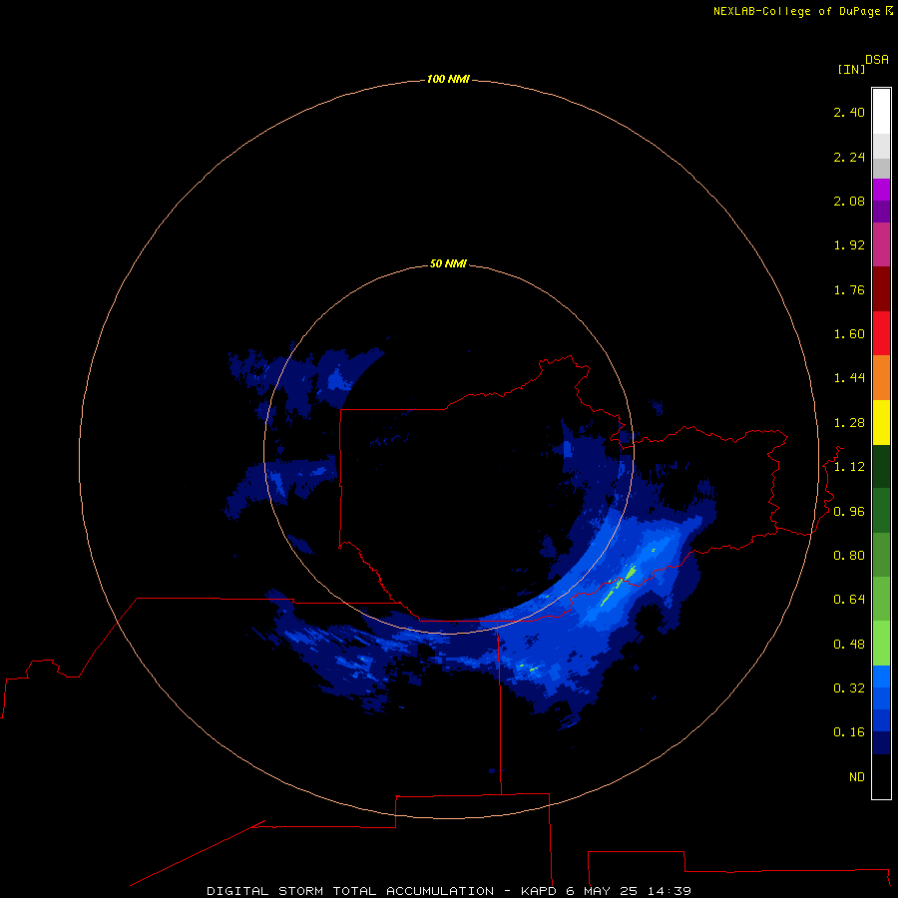The width and height of the screenshot is (898, 898).
Task: Click the yellow legend swatch
Action: (x=881, y=423)
